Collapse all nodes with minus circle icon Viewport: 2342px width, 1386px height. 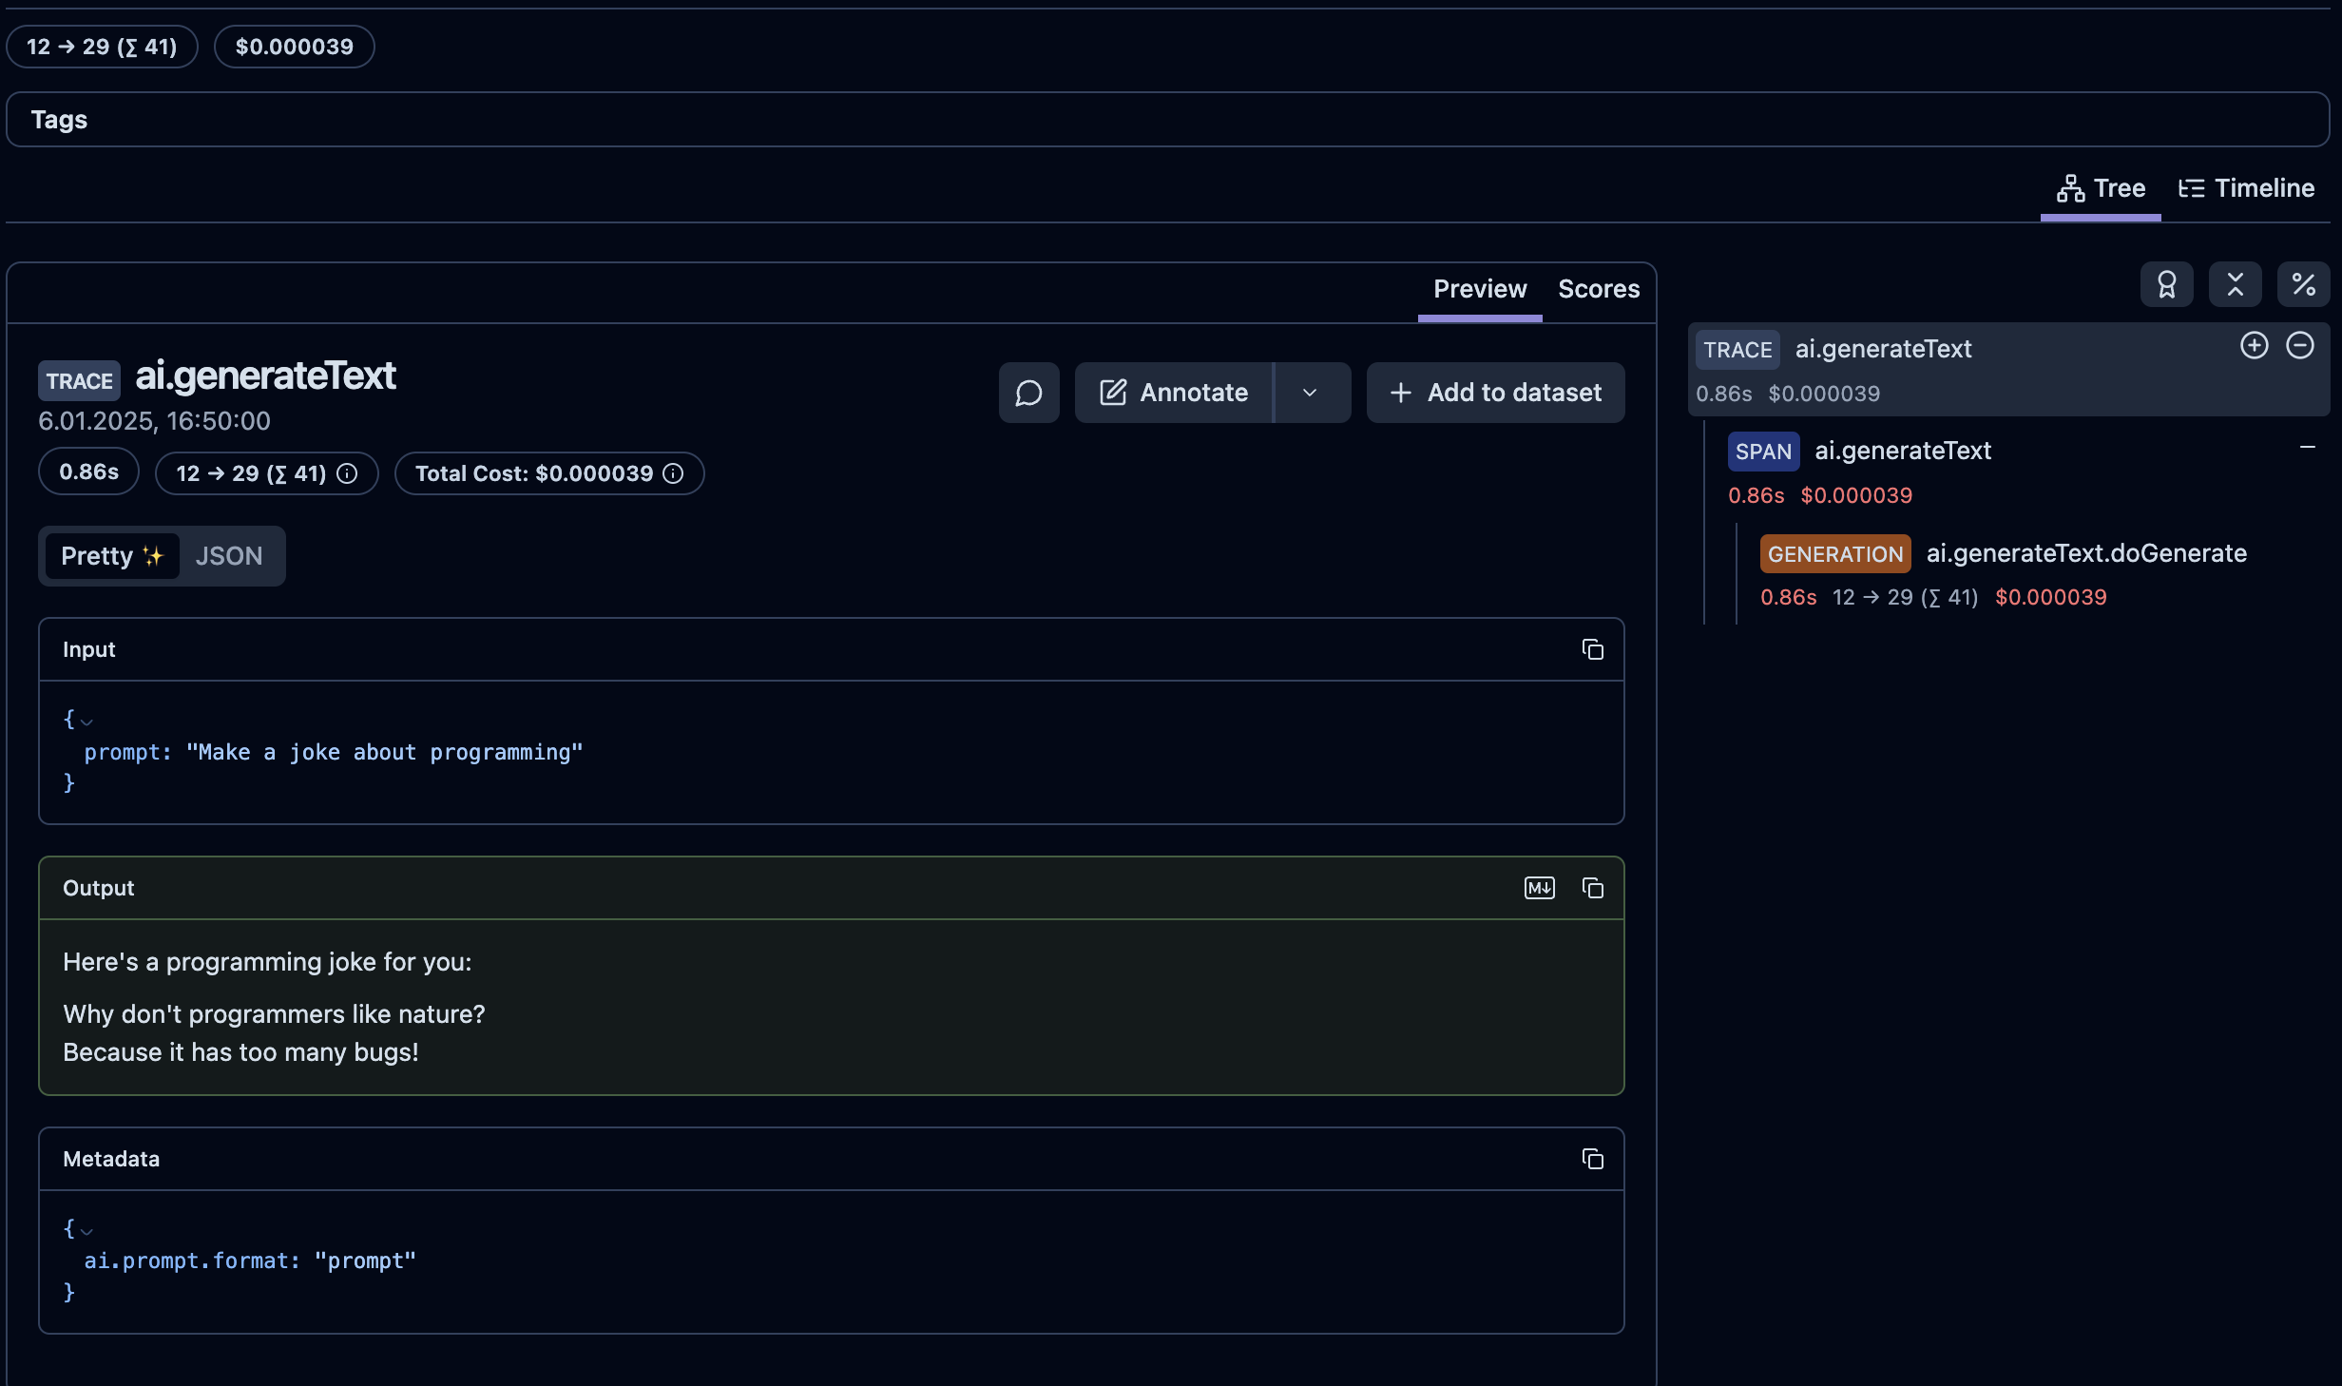coord(2299,345)
